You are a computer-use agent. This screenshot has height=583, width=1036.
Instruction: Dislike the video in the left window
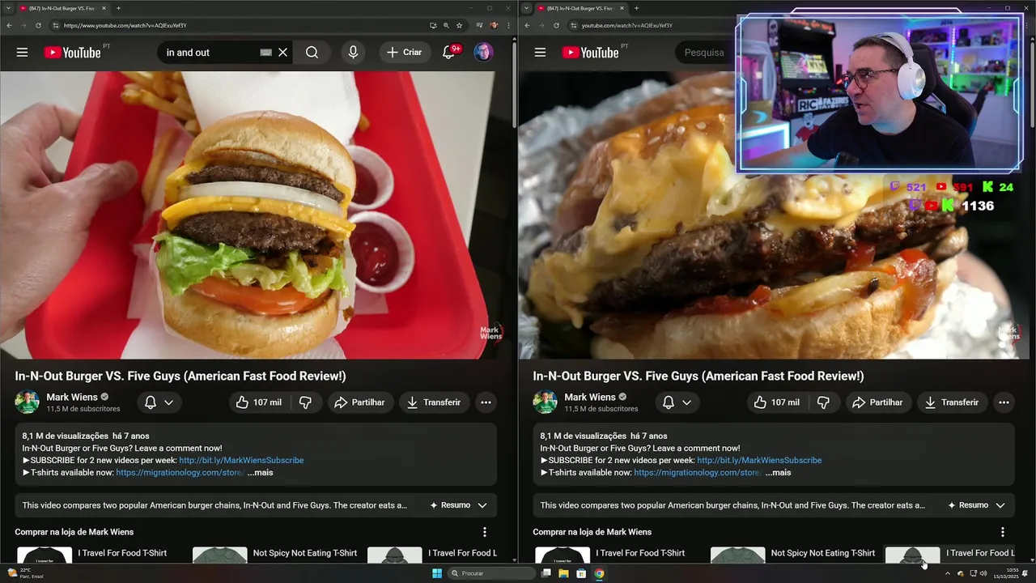coord(305,402)
